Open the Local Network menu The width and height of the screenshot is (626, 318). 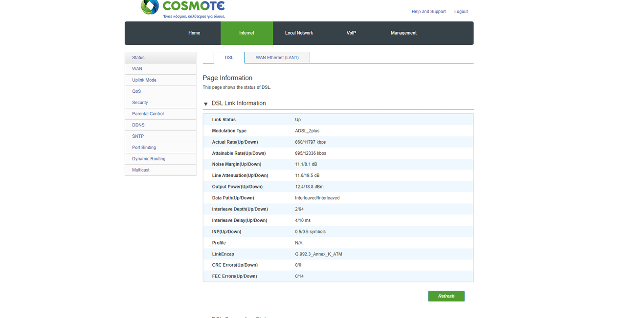tap(299, 33)
